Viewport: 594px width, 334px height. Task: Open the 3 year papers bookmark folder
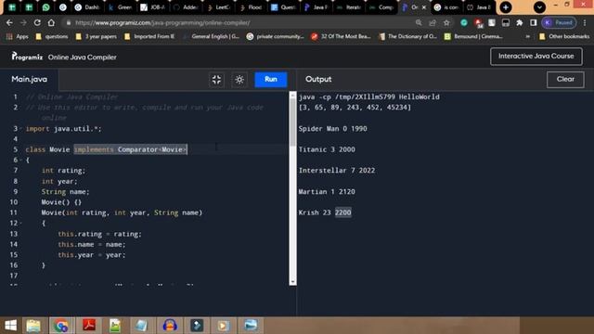pyautogui.click(x=97, y=37)
